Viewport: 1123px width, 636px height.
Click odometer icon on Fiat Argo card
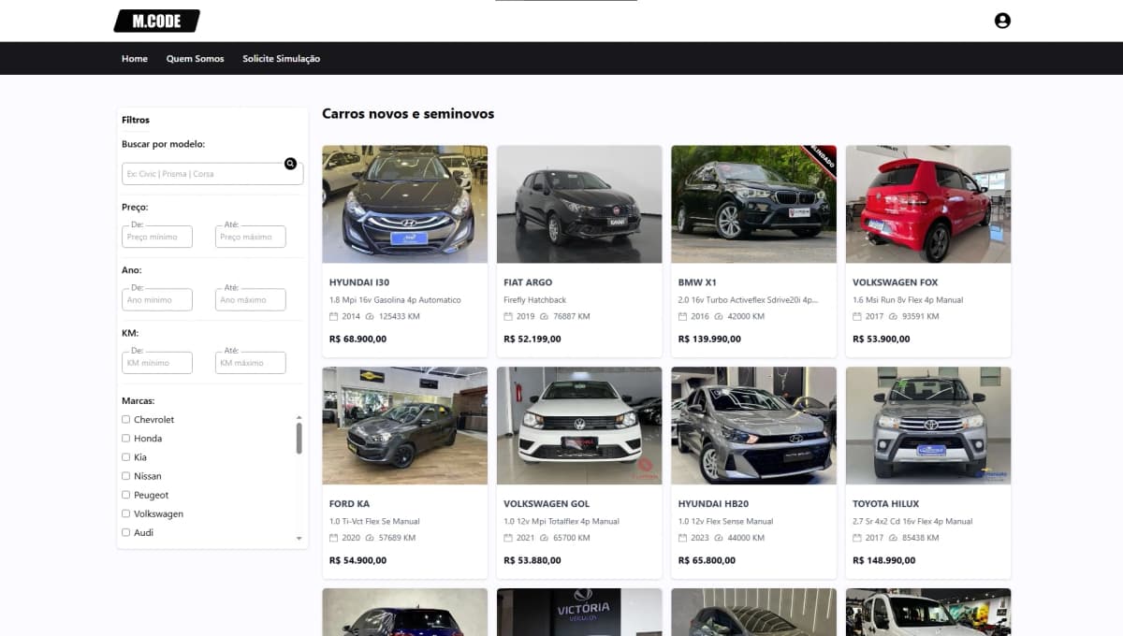(x=545, y=316)
